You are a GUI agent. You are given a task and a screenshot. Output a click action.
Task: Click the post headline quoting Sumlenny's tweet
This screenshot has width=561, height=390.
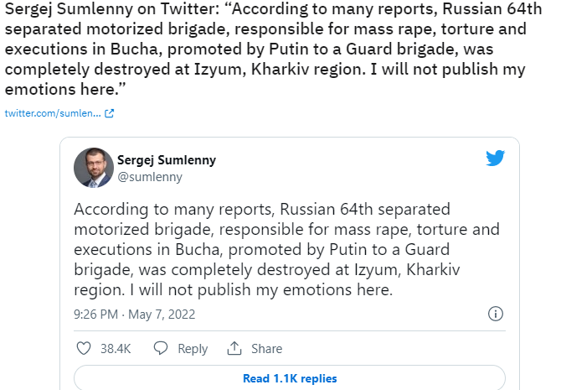point(273,49)
